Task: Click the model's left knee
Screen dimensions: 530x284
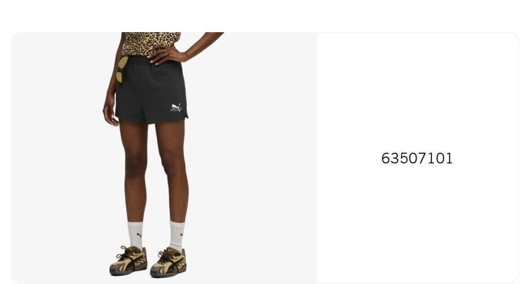Action: coord(135,163)
